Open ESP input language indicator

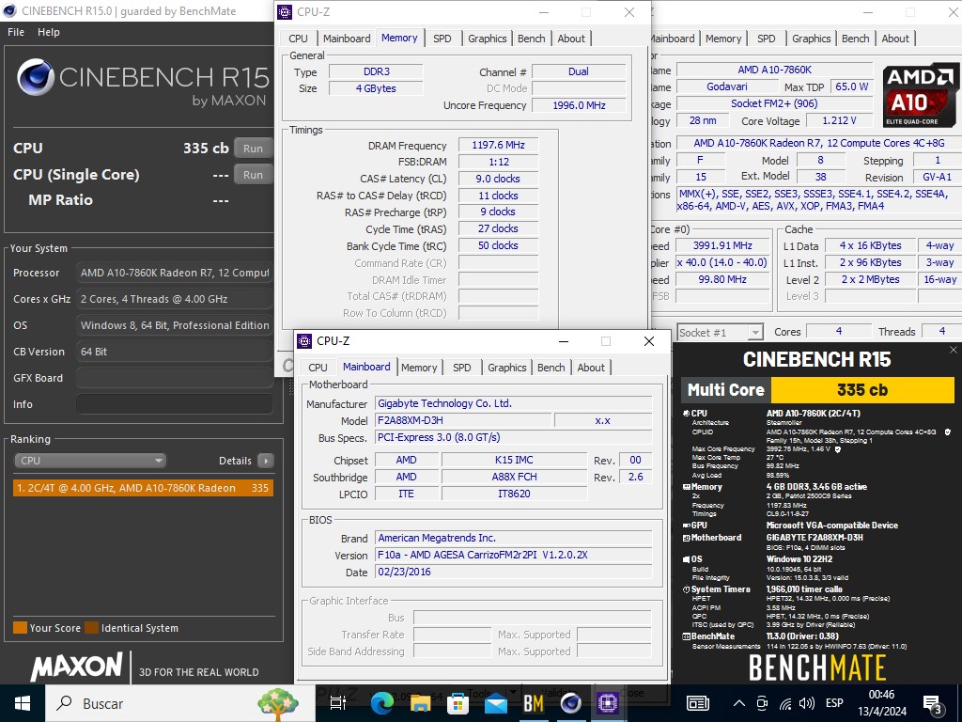click(834, 703)
